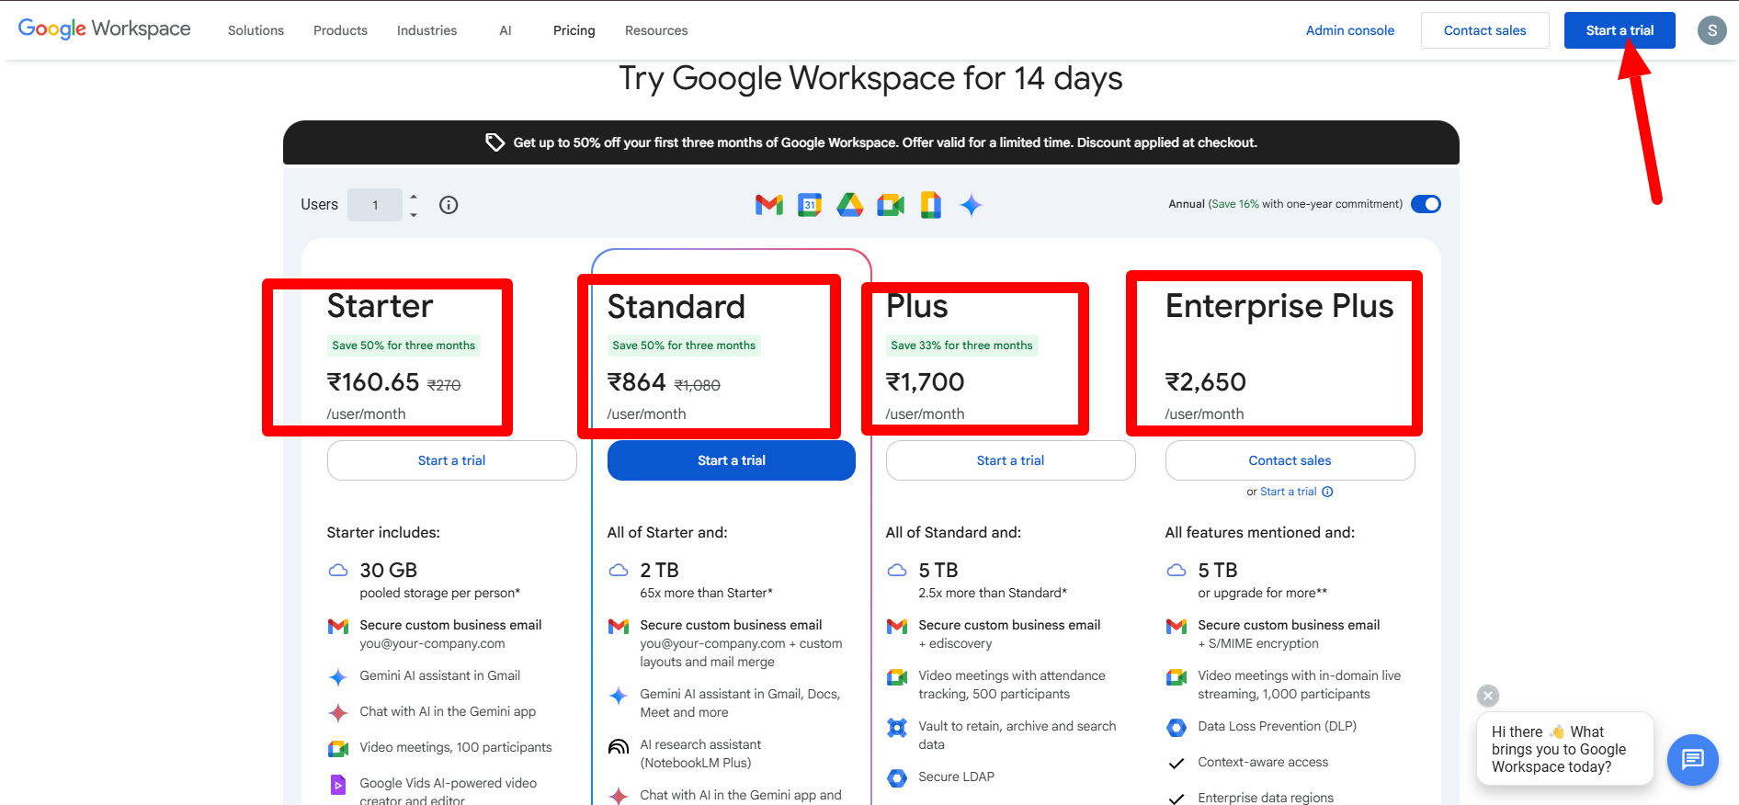Screen dimensions: 1739x805
Task: Click Data Loss Prevention shield icon
Action: 1176,727
